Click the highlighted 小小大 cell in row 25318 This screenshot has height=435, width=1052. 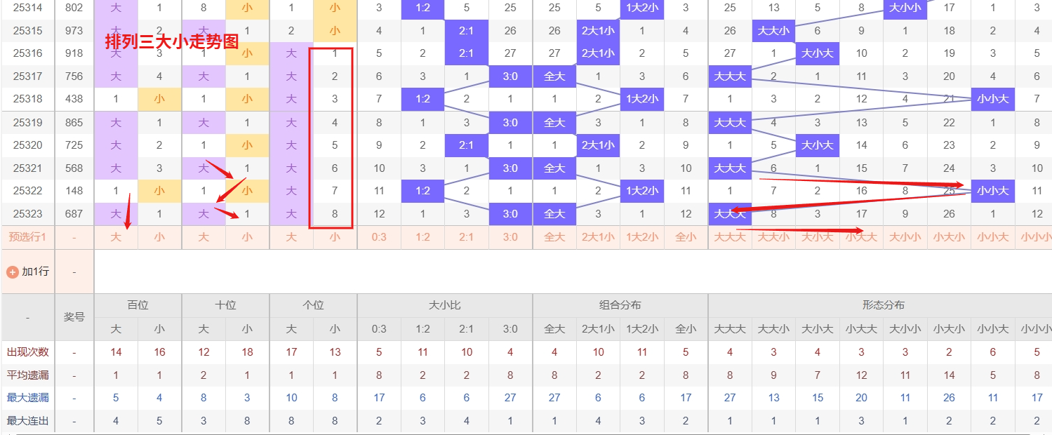993,99
